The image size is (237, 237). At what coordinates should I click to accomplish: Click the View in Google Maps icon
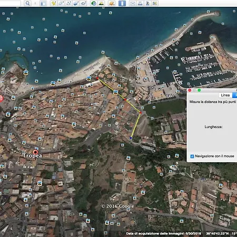click(155, 3)
